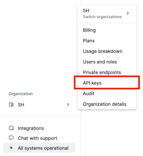Click Switch organizations text

click(x=102, y=17)
